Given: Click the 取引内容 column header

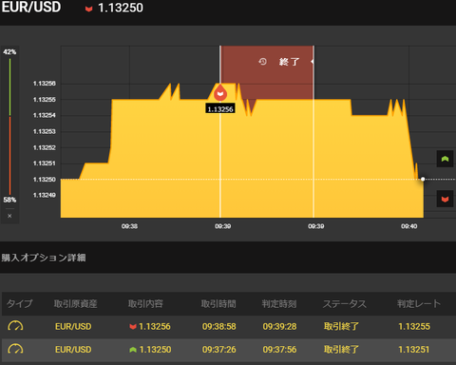Looking at the screenshot, I should (145, 304).
